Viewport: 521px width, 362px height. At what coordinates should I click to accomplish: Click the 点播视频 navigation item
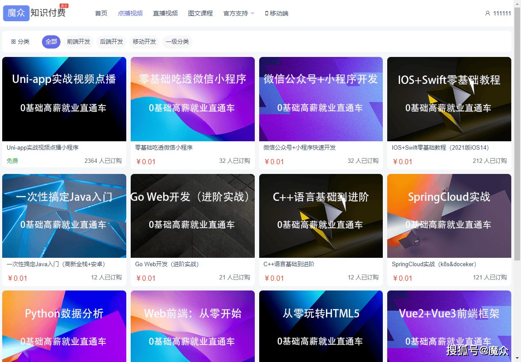[x=130, y=13]
